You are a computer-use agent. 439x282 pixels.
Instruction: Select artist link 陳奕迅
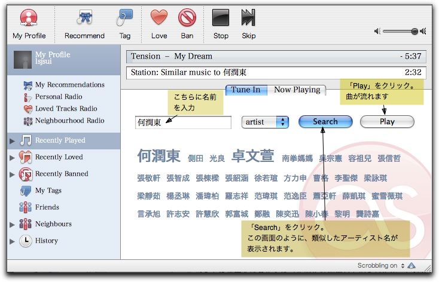(x=288, y=214)
